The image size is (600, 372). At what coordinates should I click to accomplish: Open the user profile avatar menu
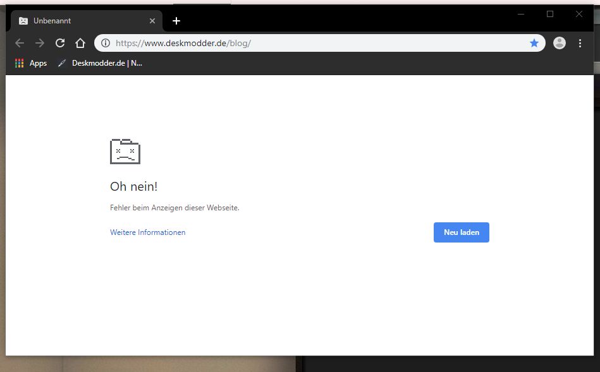coord(560,43)
